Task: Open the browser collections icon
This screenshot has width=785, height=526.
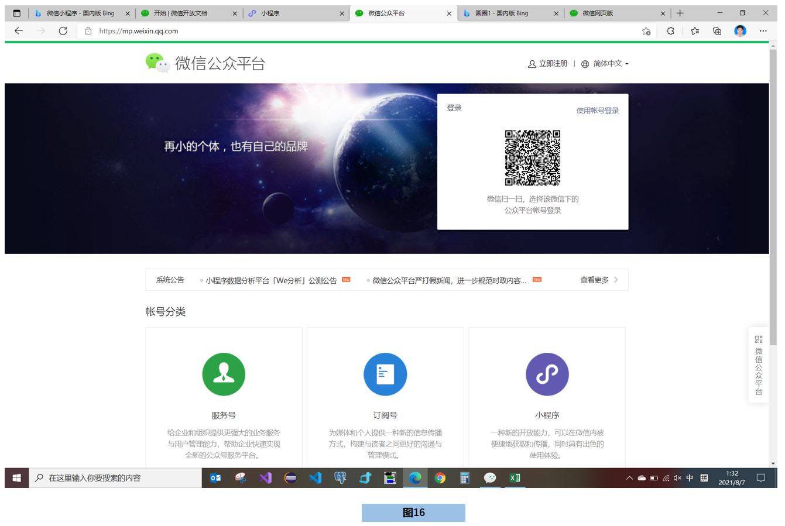Action: [x=717, y=31]
